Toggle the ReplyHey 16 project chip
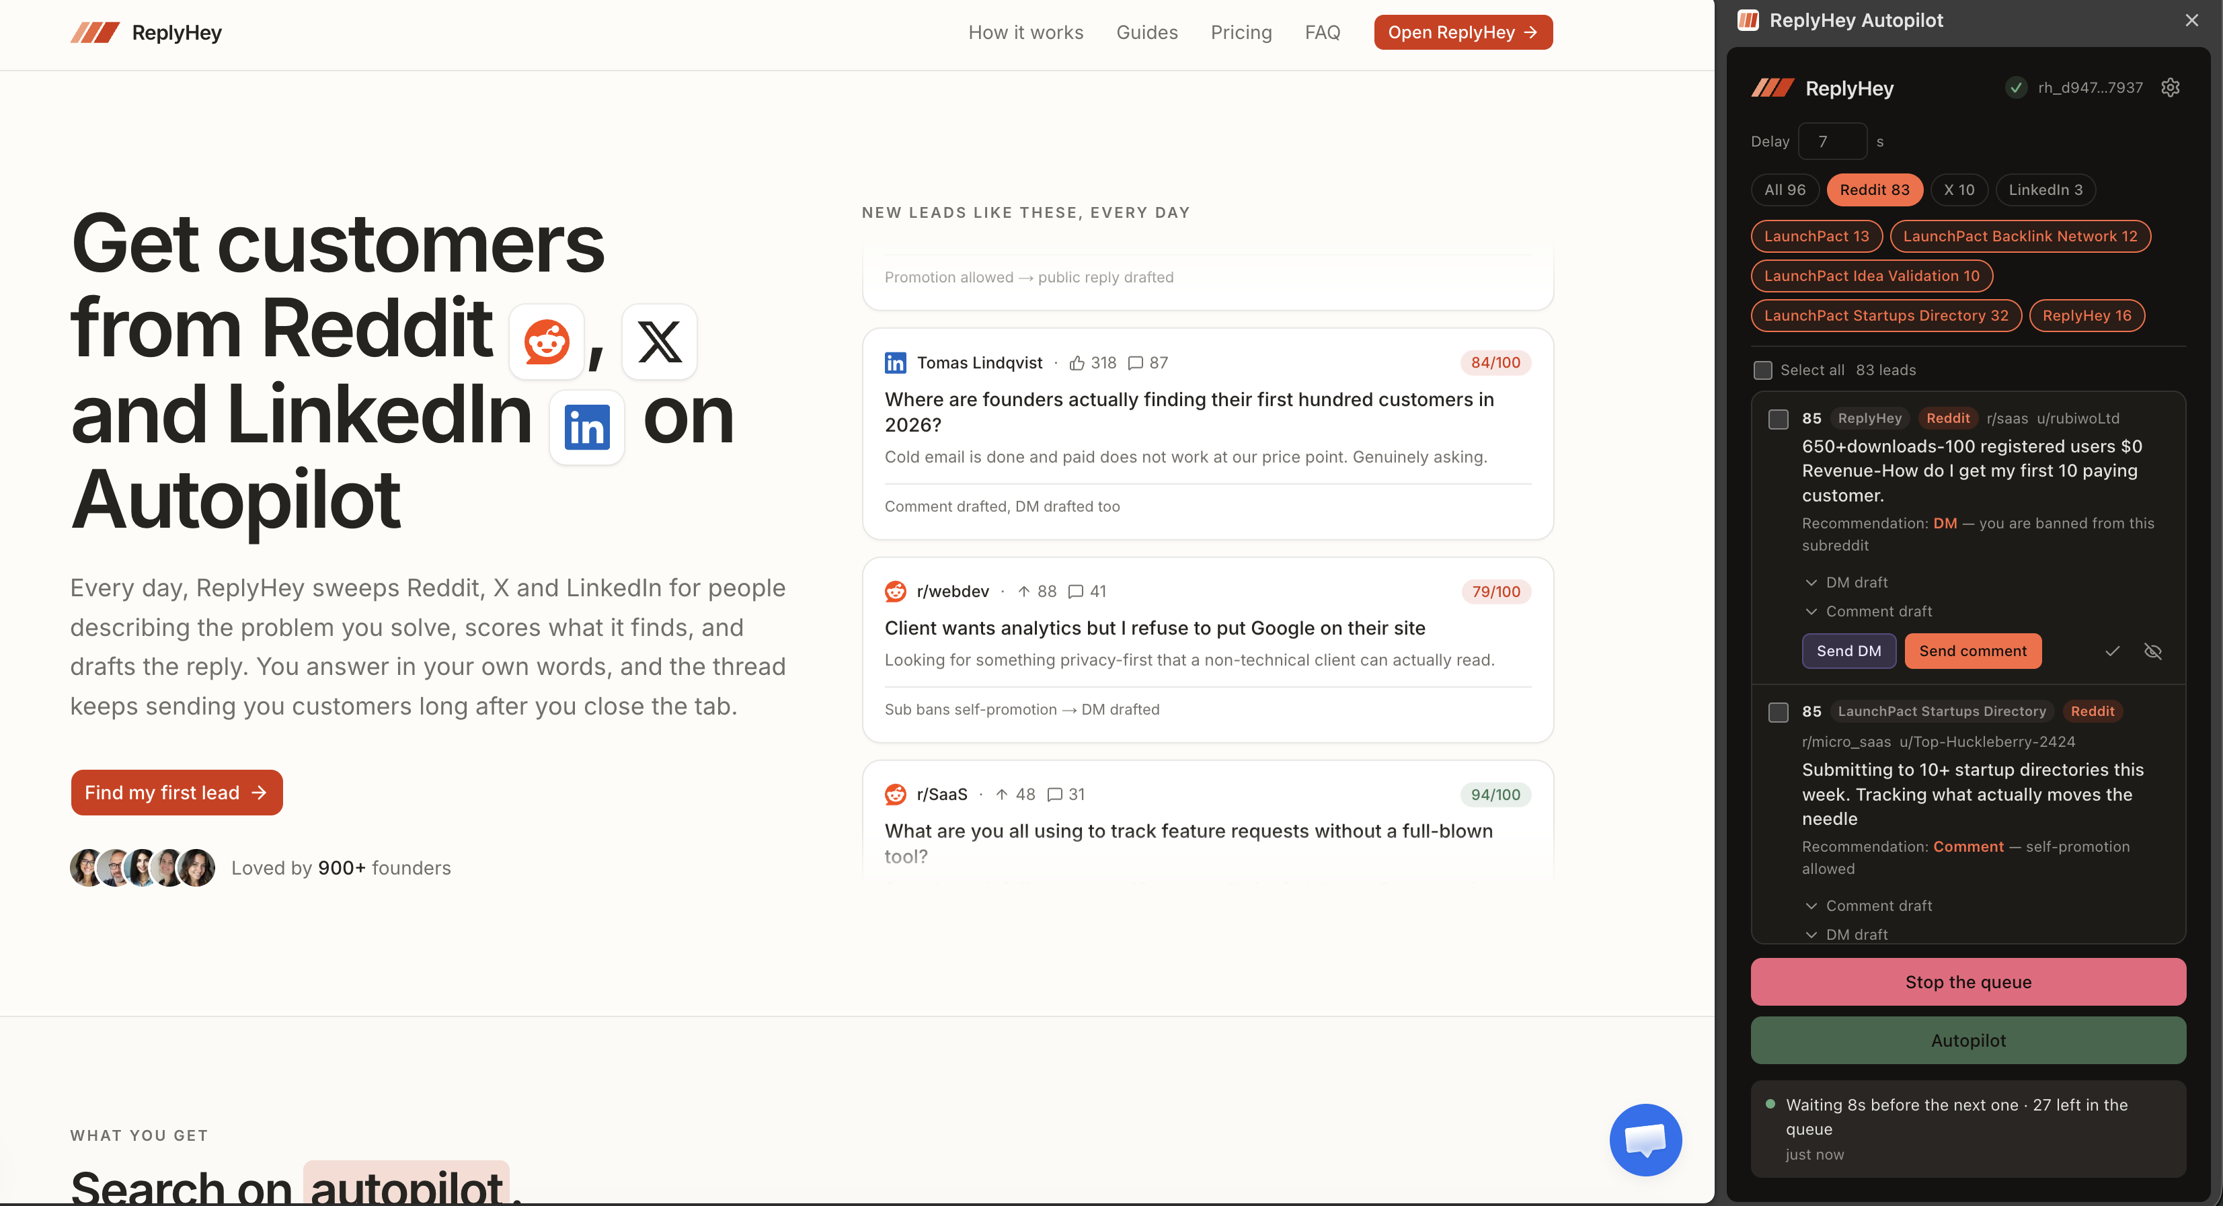The height and width of the screenshot is (1206, 2223). [2086, 316]
